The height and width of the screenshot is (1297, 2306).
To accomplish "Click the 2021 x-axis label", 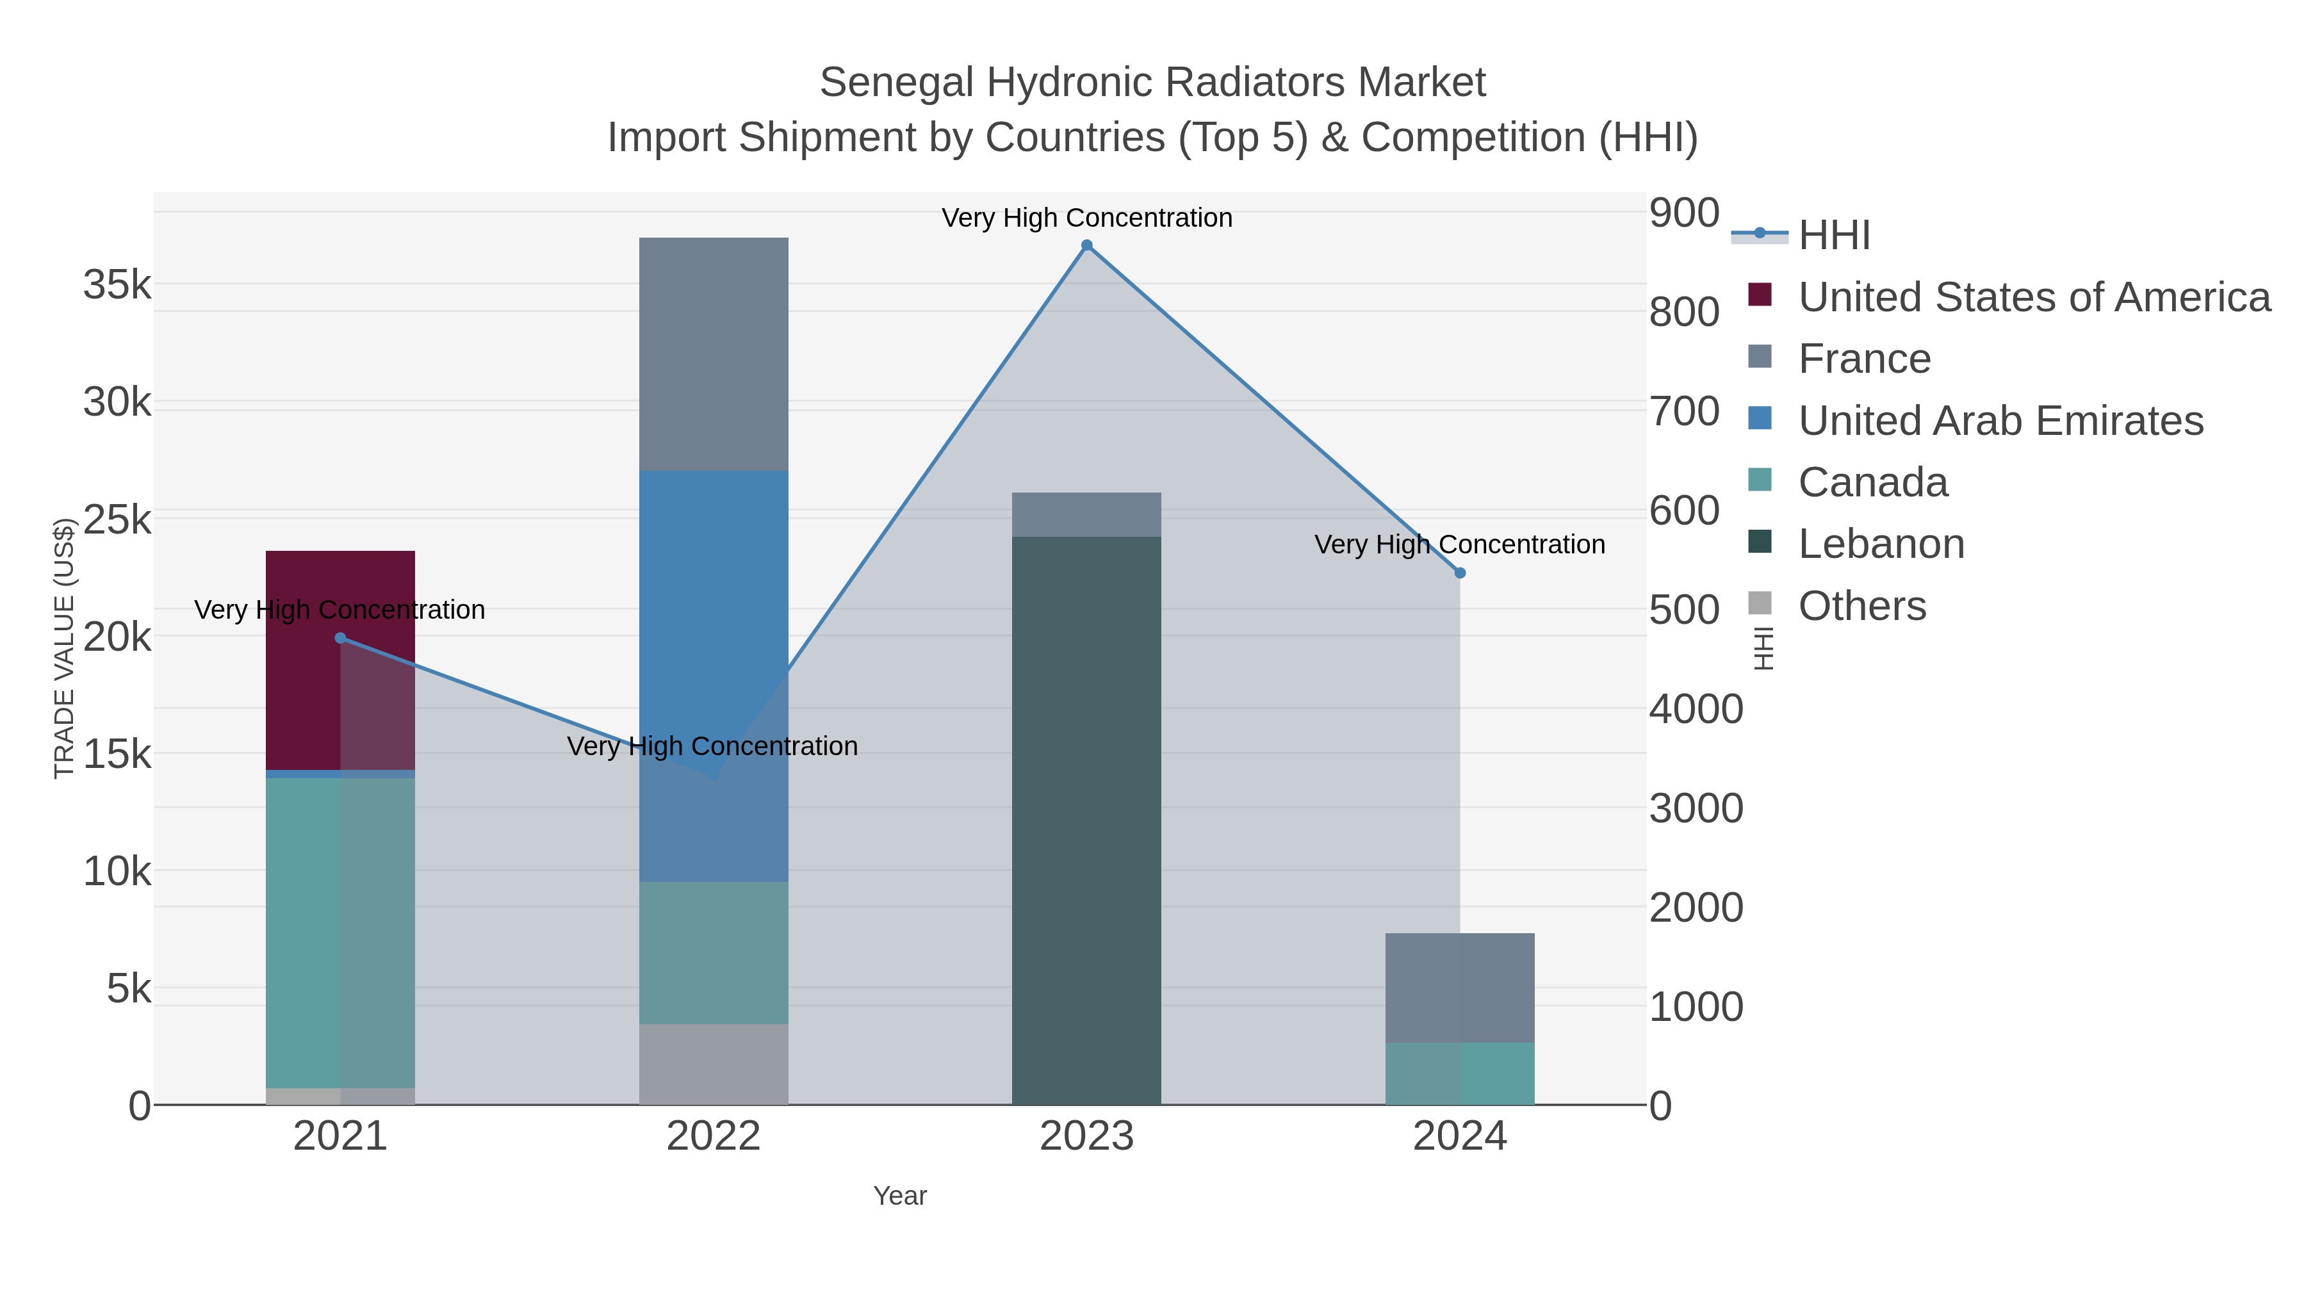I will tap(340, 1137).
